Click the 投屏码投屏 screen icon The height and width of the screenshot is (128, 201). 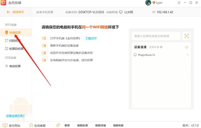pos(7,49)
